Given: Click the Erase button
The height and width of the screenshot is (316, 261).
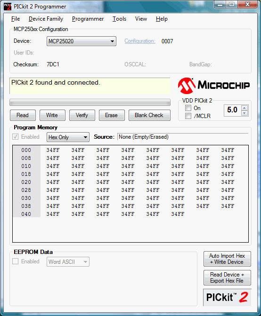Looking at the screenshot, I should (x=112, y=115).
